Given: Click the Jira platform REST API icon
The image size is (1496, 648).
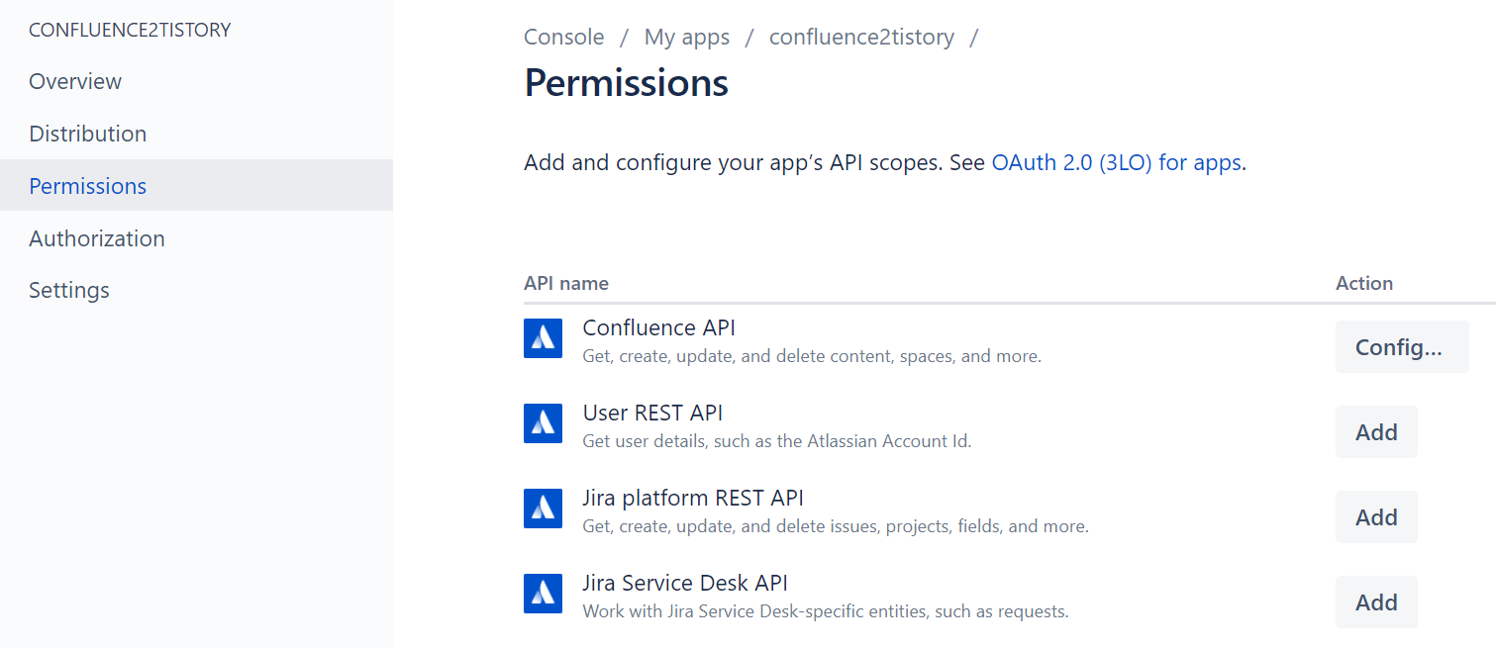Looking at the screenshot, I should click(x=543, y=509).
